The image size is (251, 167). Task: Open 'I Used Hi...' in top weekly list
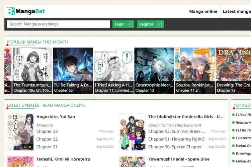(x=243, y=115)
